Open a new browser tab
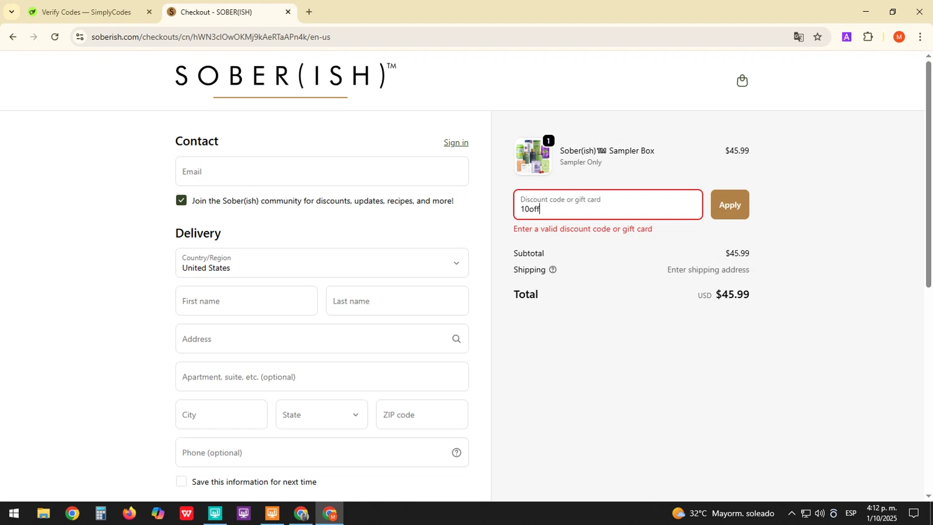Viewport: 933px width, 525px height. (x=309, y=12)
